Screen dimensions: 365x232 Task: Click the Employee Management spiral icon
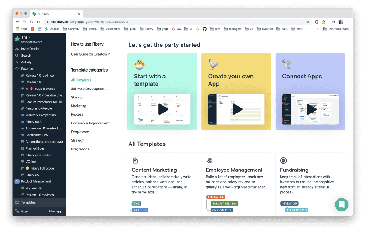point(209,160)
